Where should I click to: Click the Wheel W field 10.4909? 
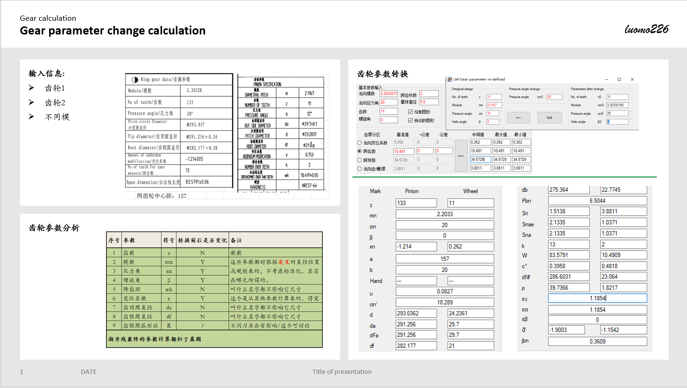point(624,255)
